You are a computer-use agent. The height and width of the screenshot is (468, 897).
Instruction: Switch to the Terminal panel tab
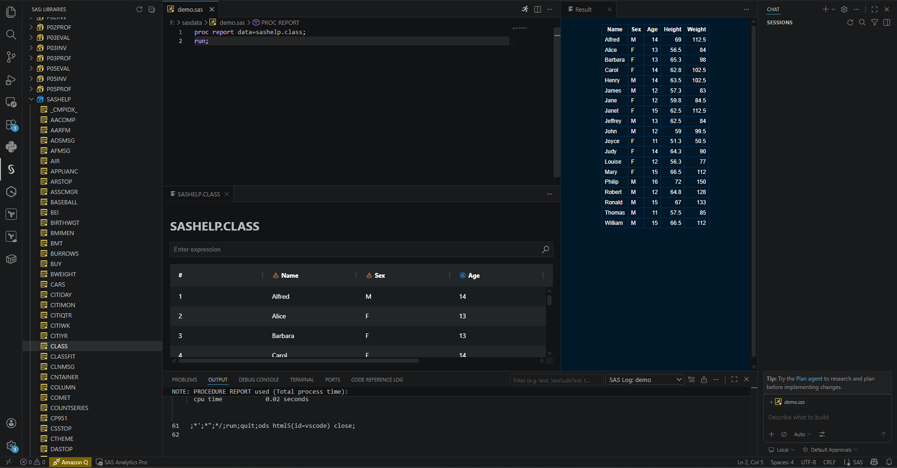301,380
